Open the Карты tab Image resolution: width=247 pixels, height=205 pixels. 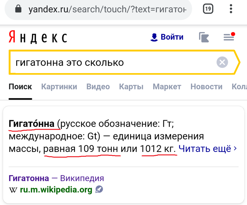[x=131, y=87]
